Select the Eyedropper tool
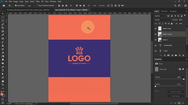The image size is (188, 105). (x=3, y=35)
